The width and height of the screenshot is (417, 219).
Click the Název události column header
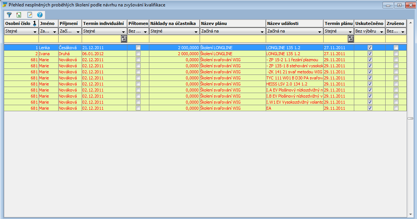294,23
